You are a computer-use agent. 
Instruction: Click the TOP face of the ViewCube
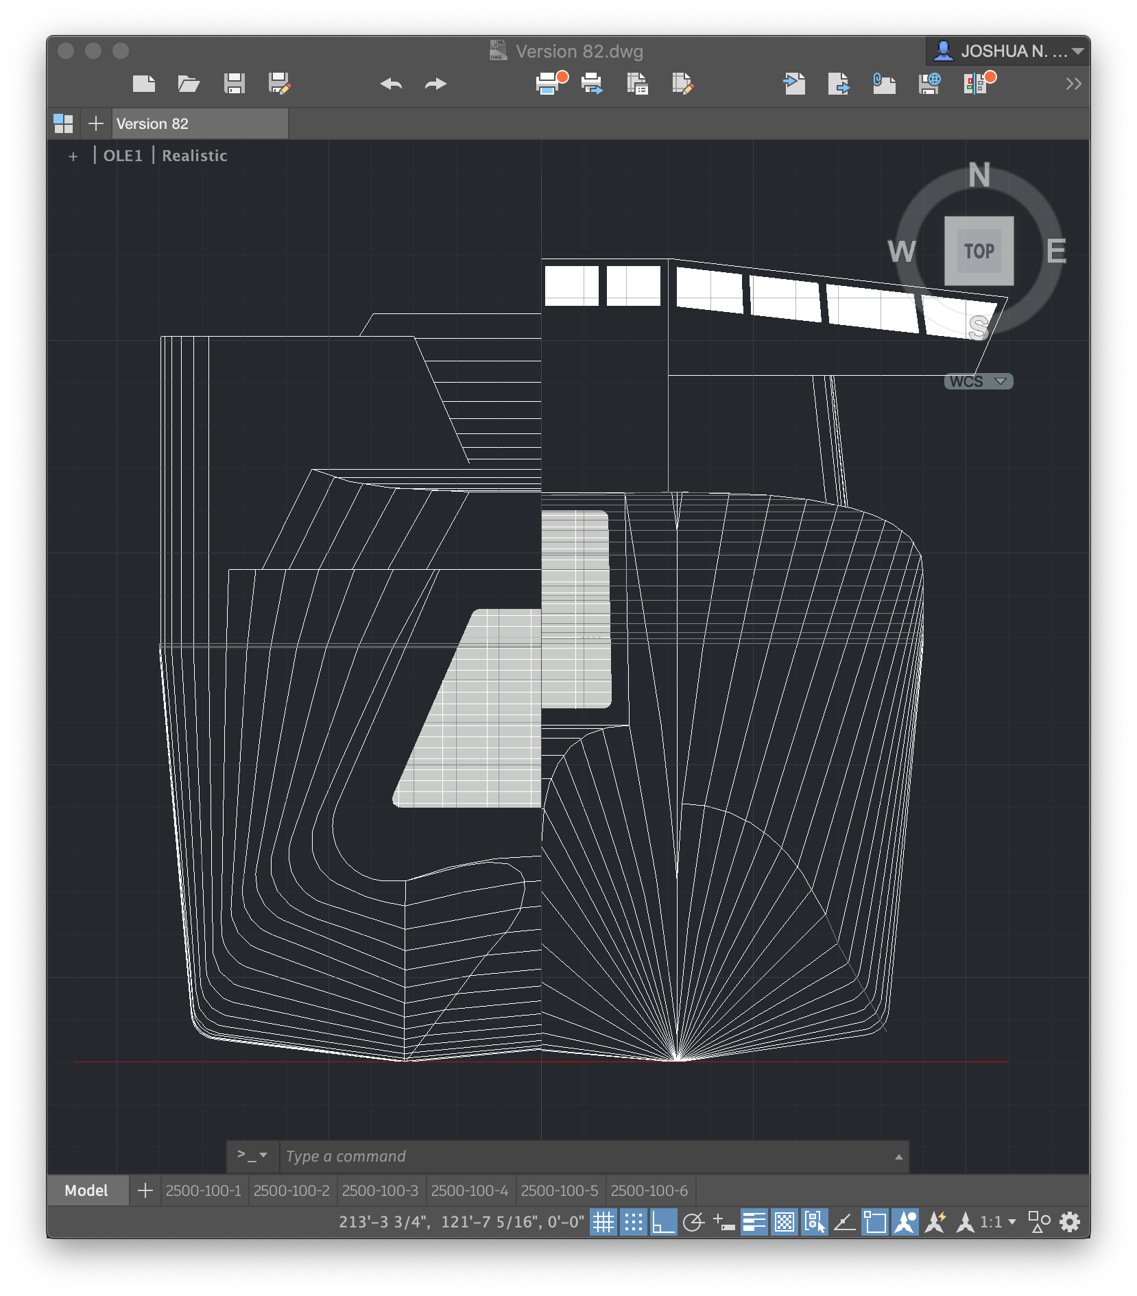pyautogui.click(x=979, y=251)
